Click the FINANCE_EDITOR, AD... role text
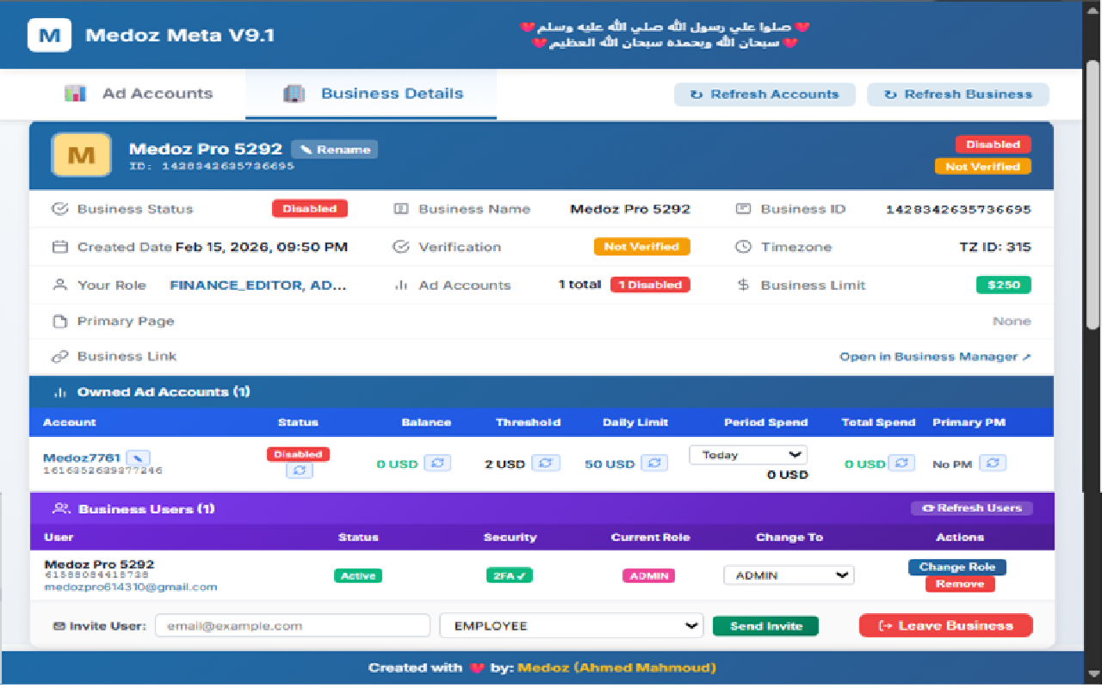Viewport: 1102px width, 688px height. click(x=257, y=285)
